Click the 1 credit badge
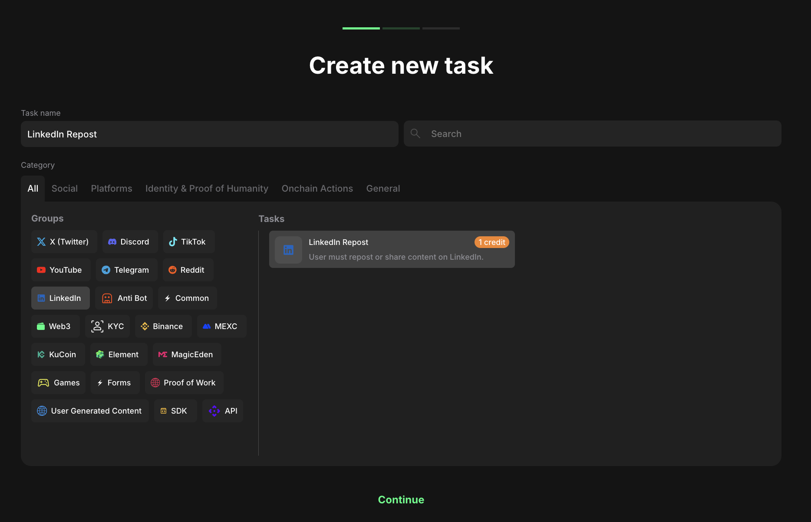 click(x=492, y=242)
